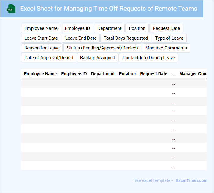The width and height of the screenshot is (214, 193).
Task: Click the Request Date column header
Action: (154, 74)
